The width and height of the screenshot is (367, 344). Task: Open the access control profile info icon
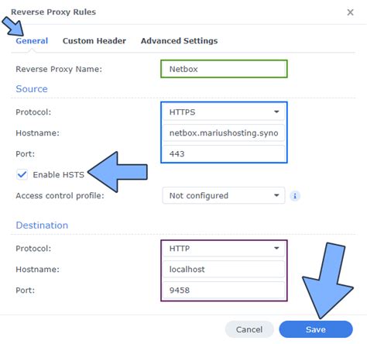coord(295,196)
